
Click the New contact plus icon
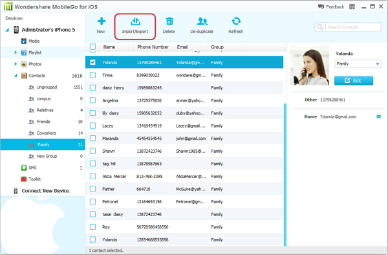click(102, 21)
